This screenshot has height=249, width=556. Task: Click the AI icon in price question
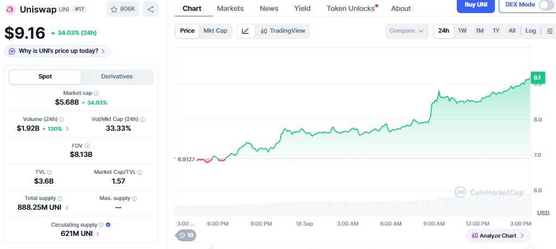pyautogui.click(x=12, y=51)
